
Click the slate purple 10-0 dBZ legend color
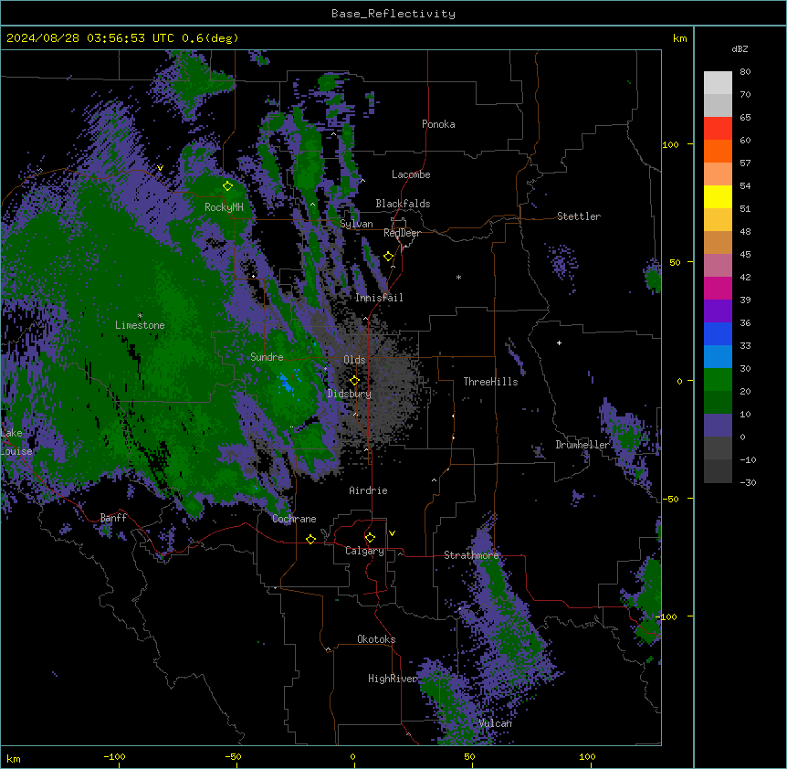pyautogui.click(x=718, y=426)
